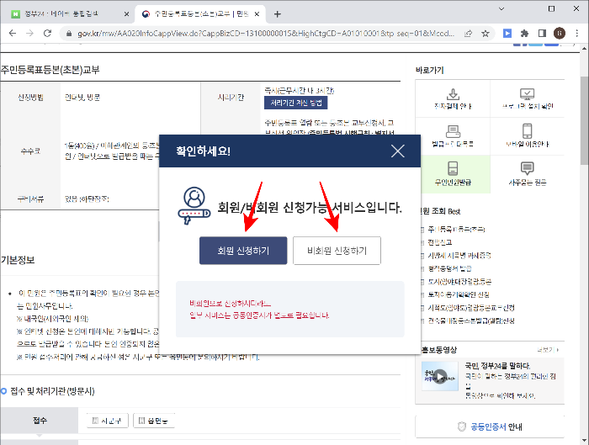Image resolution: width=589 pixels, height=445 pixels.
Task: Click the share page icon in address bar
Action: 468,34
